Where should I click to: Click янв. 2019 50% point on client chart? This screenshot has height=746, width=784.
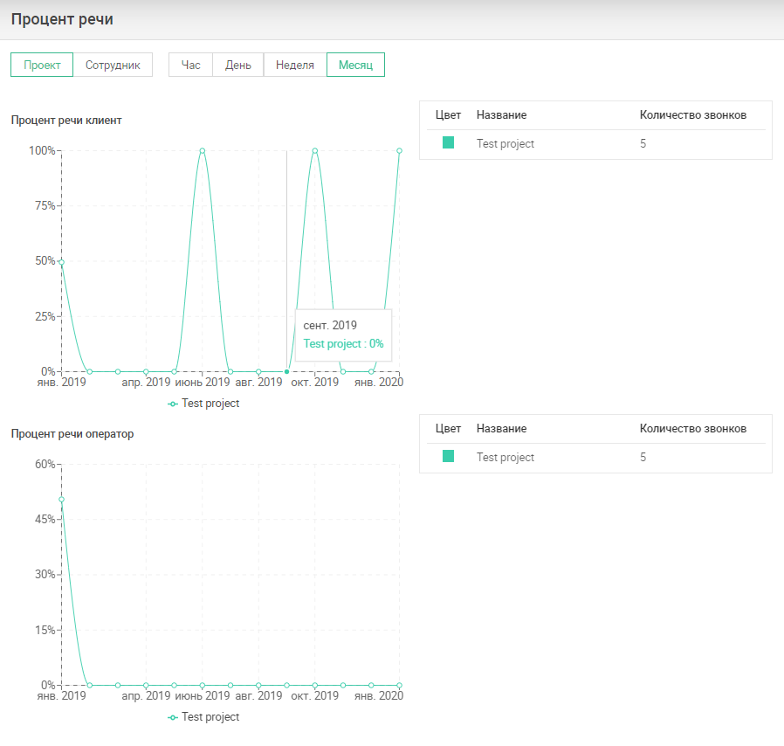pos(61,262)
